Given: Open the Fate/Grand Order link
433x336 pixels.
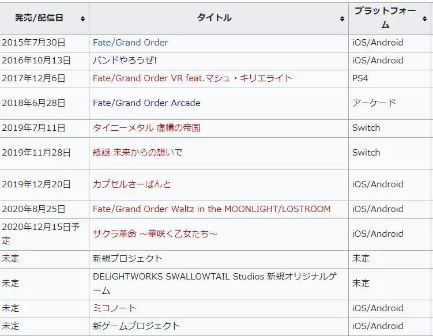Looking at the screenshot, I should [x=130, y=43].
